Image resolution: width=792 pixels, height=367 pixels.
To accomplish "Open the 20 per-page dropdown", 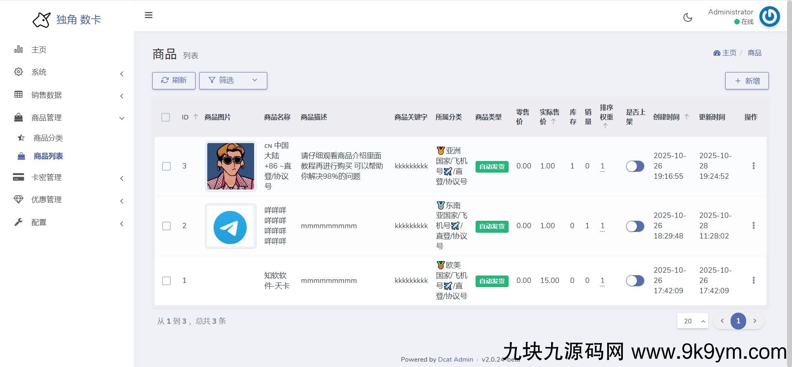I will [x=693, y=321].
